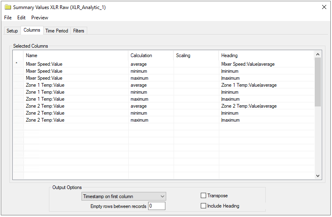Click the maximum calculation cell for Mixer Speed
The image size is (332, 217).
pyautogui.click(x=151, y=78)
